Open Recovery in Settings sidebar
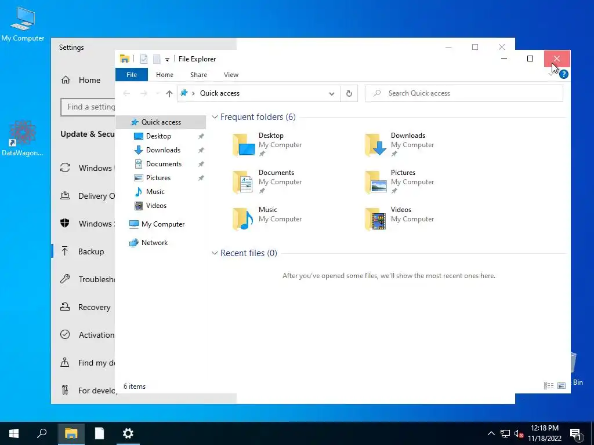594x445 pixels. (x=85, y=307)
